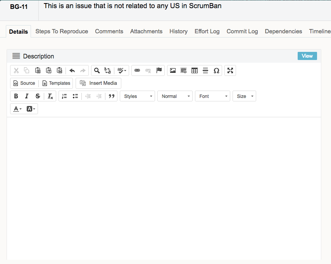Click the Unlink icon

pos(148,70)
